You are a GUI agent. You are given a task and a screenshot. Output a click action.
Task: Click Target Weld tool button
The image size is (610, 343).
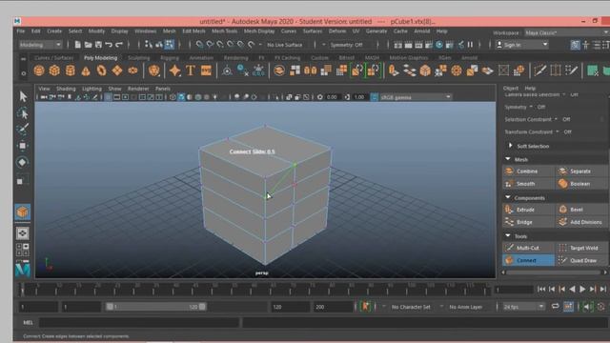click(x=582, y=248)
